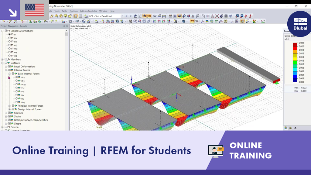Click the yellow folder open icon
The image size is (311, 175).
click(70, 16)
